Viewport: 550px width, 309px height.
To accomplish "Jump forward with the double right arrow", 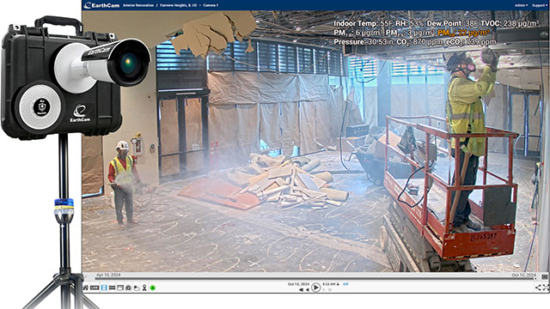I will [x=330, y=290].
